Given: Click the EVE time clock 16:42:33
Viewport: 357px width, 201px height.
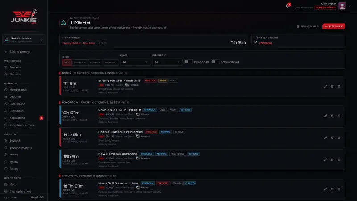Looking at the screenshot, I should point(37,197).
